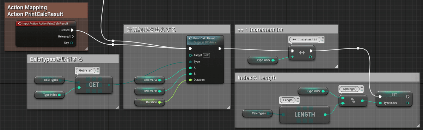Select the Calc Var B variable node
Screen dimensions: 423x130
click(x=150, y=91)
